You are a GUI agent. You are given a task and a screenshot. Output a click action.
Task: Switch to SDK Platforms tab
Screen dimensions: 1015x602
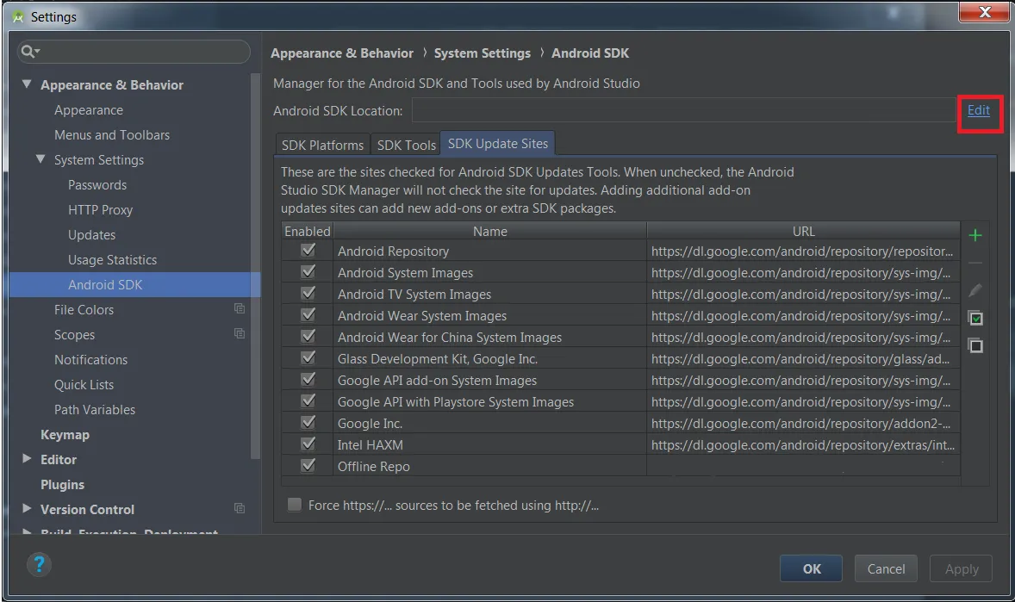(x=322, y=145)
